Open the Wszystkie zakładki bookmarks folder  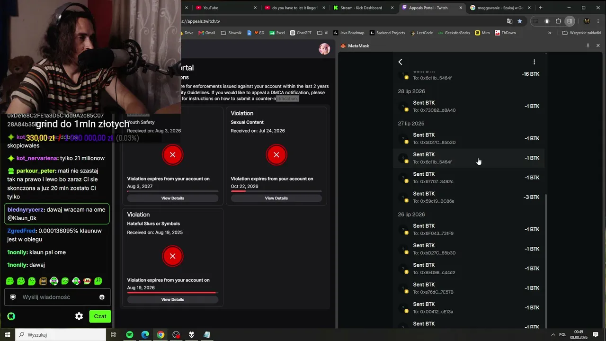(x=581, y=33)
